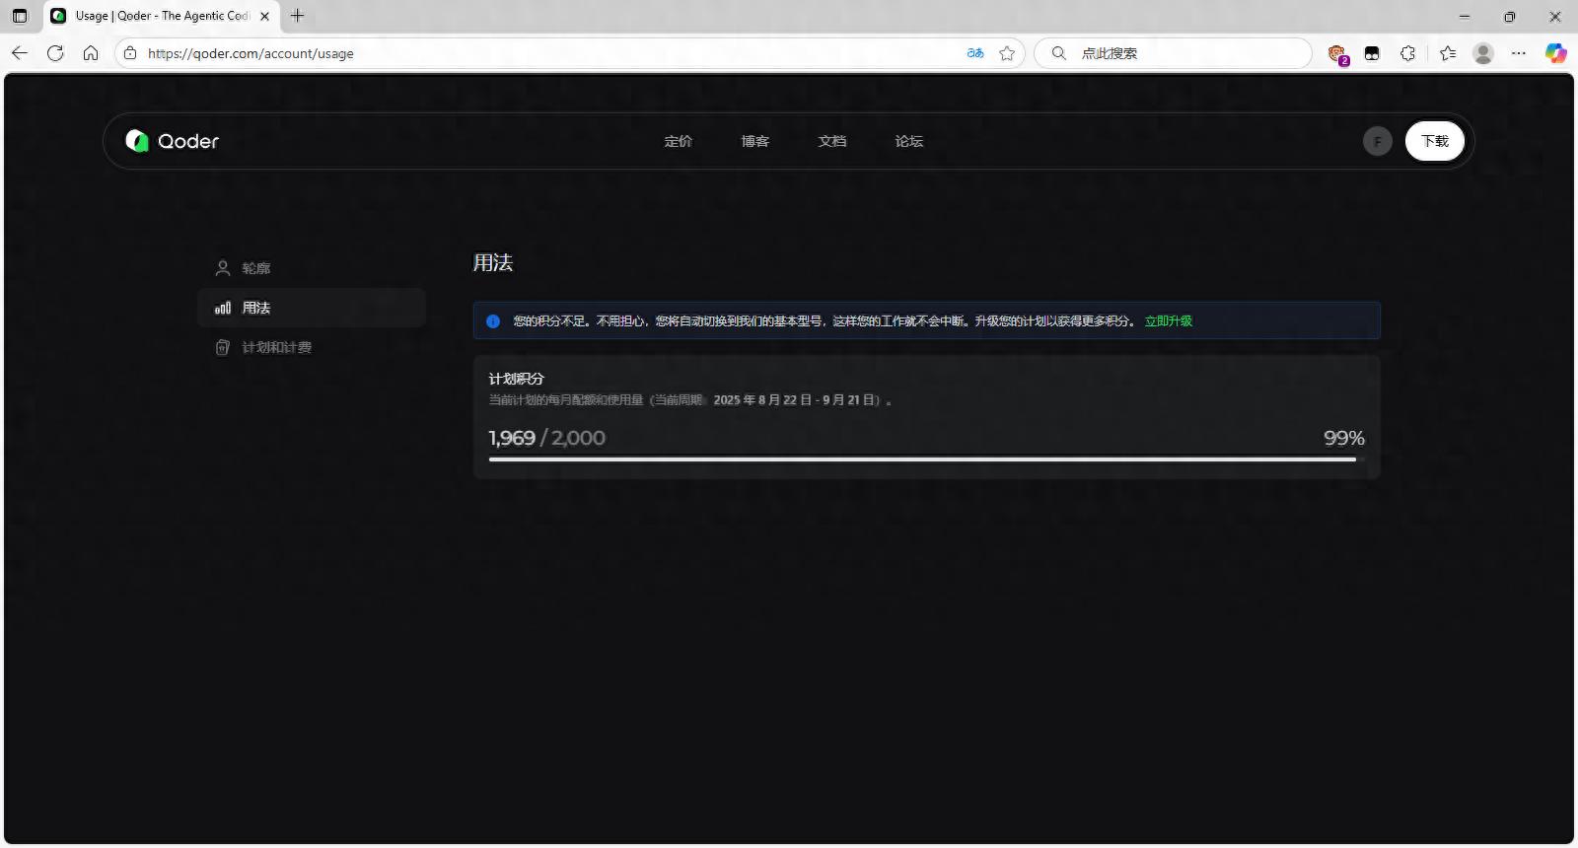Open a new browser tab
The width and height of the screenshot is (1578, 848).
297,16
